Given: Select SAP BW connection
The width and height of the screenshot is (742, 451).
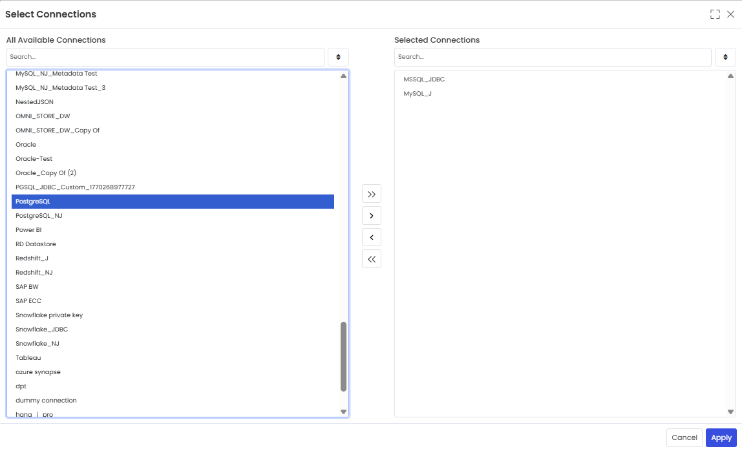Looking at the screenshot, I should [173, 287].
